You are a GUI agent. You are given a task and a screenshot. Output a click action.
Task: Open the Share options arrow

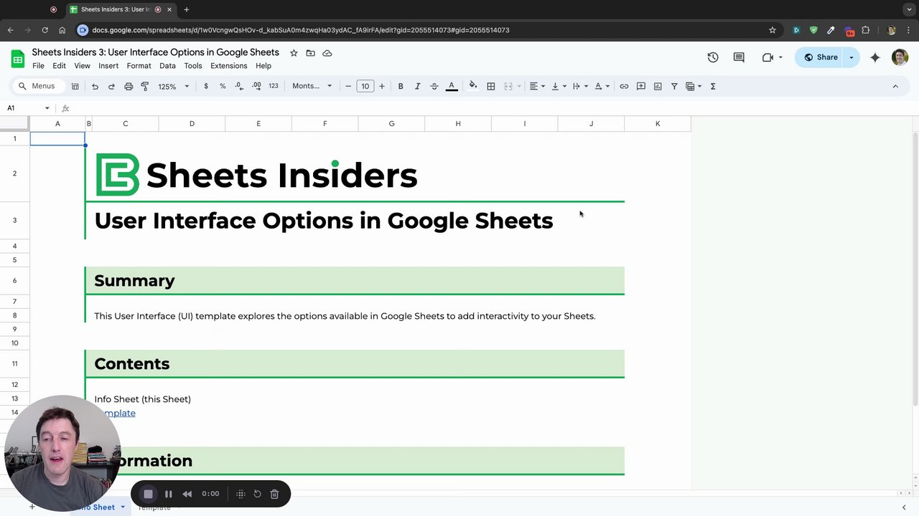[x=852, y=57]
